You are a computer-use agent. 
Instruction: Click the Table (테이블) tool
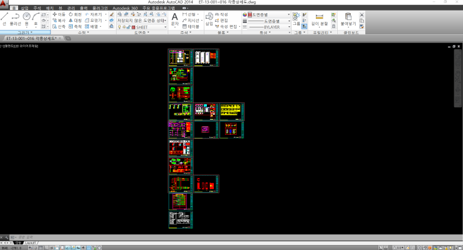pos(191,26)
